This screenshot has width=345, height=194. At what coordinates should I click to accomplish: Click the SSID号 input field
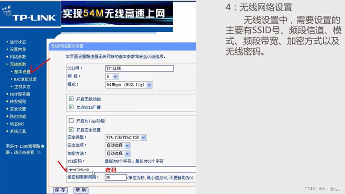[139, 68]
